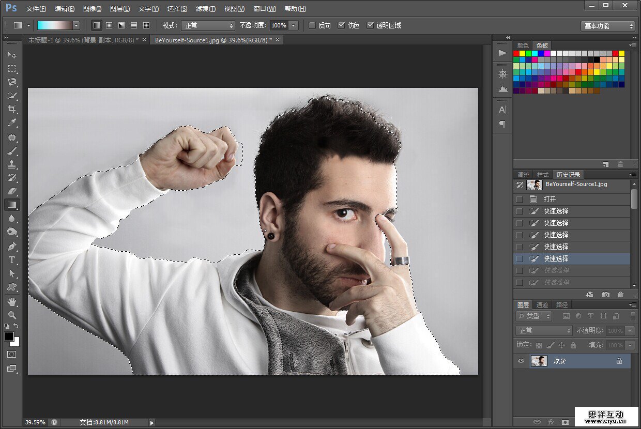Switch to the 通道 tab

542,305
